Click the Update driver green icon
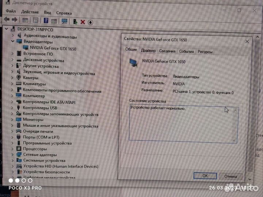The height and width of the screenshot is (197, 263). point(75,22)
